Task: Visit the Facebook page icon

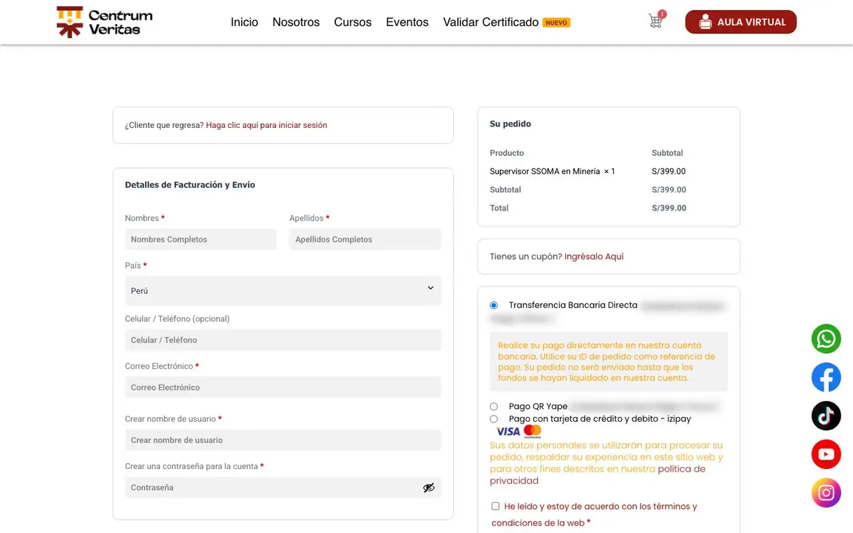Action: (826, 378)
